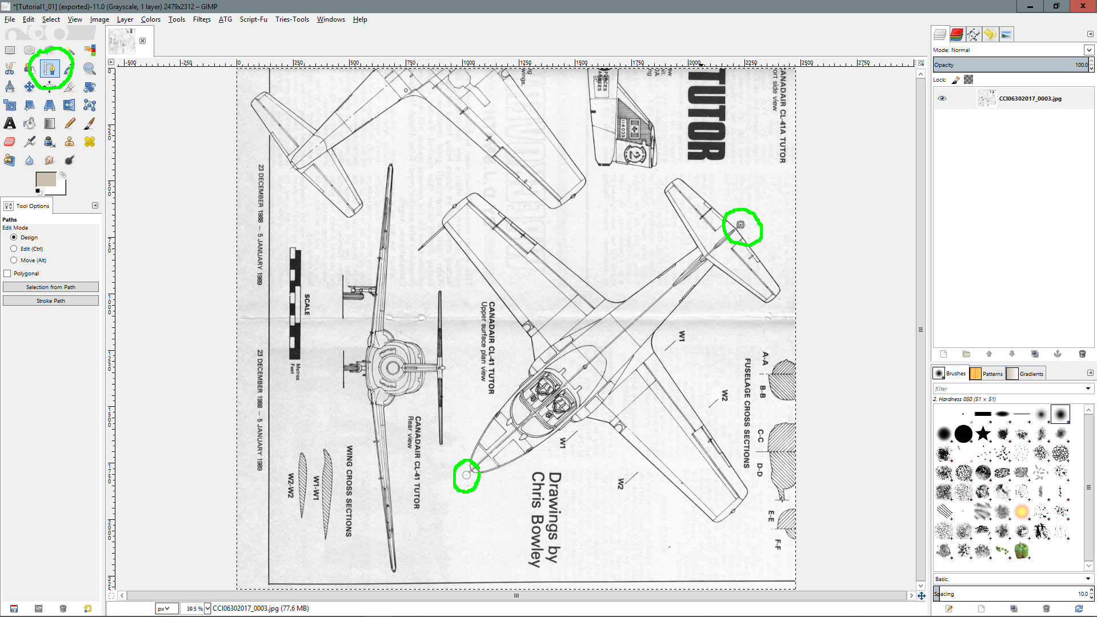
Task: Select the Ink tool
Action: [x=50, y=142]
